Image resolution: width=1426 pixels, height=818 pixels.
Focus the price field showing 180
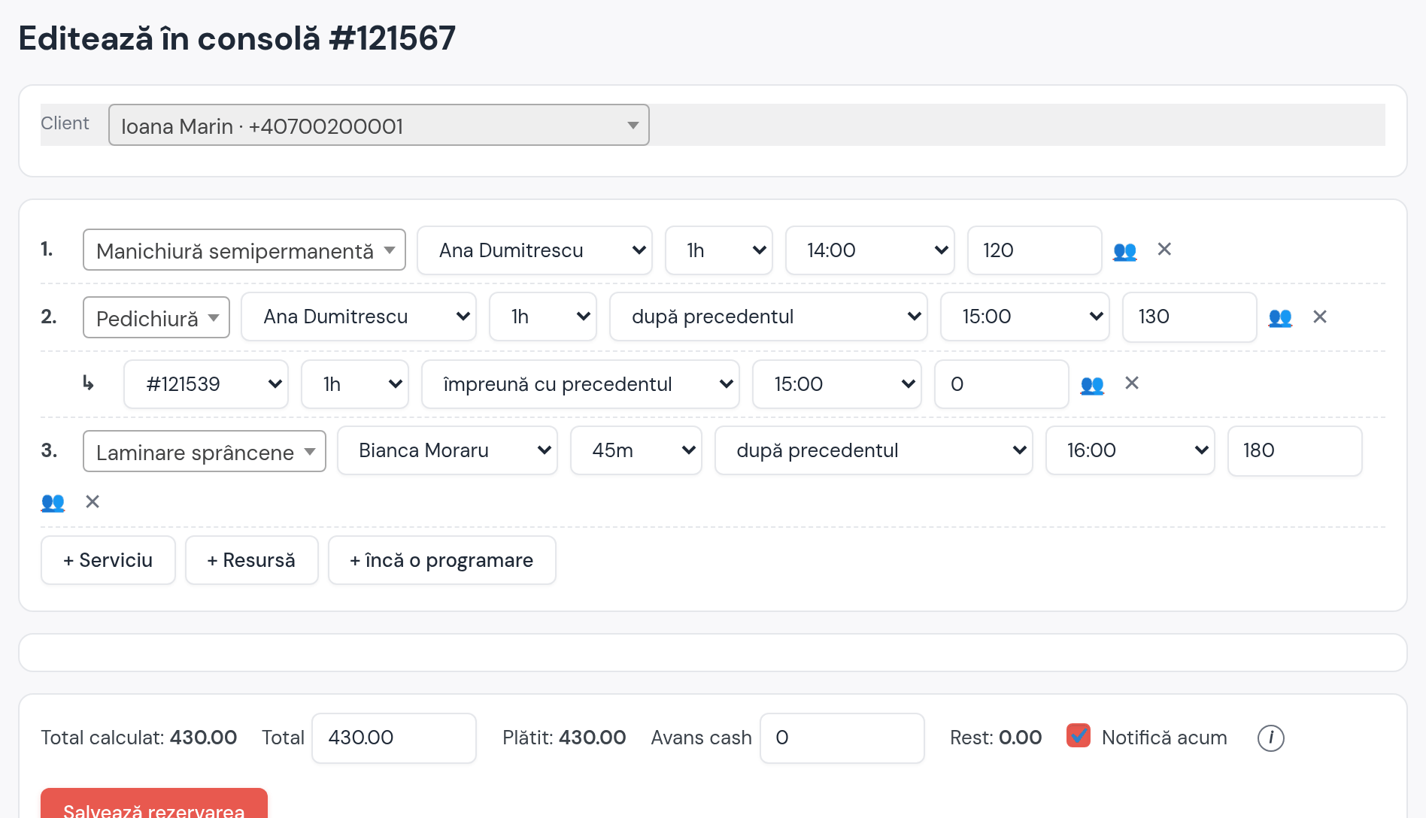(x=1295, y=450)
